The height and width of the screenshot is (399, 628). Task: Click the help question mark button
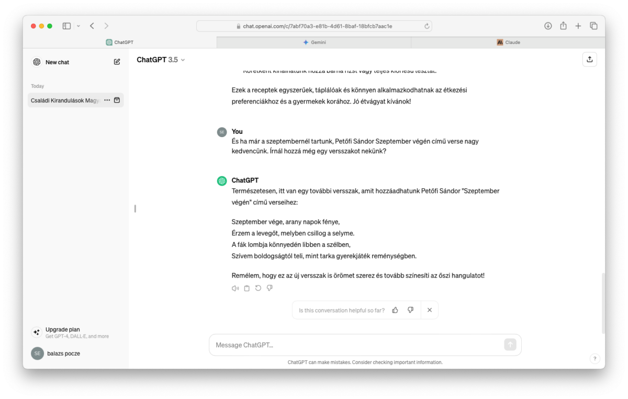595,359
